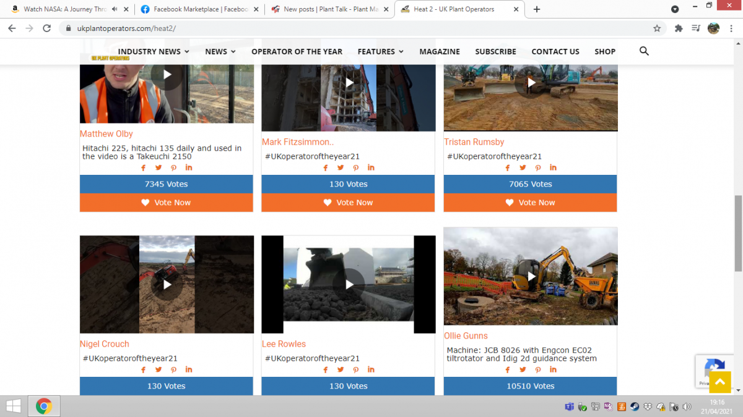Open the Chrome three-dot menu
Image resolution: width=743 pixels, height=417 pixels.
(731, 28)
